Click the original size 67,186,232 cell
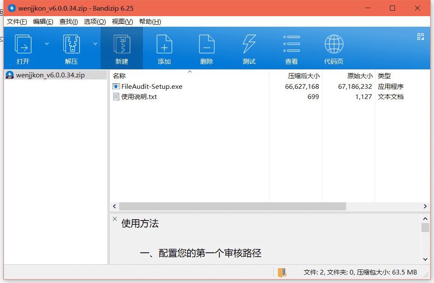The width and height of the screenshot is (434, 283). (355, 87)
